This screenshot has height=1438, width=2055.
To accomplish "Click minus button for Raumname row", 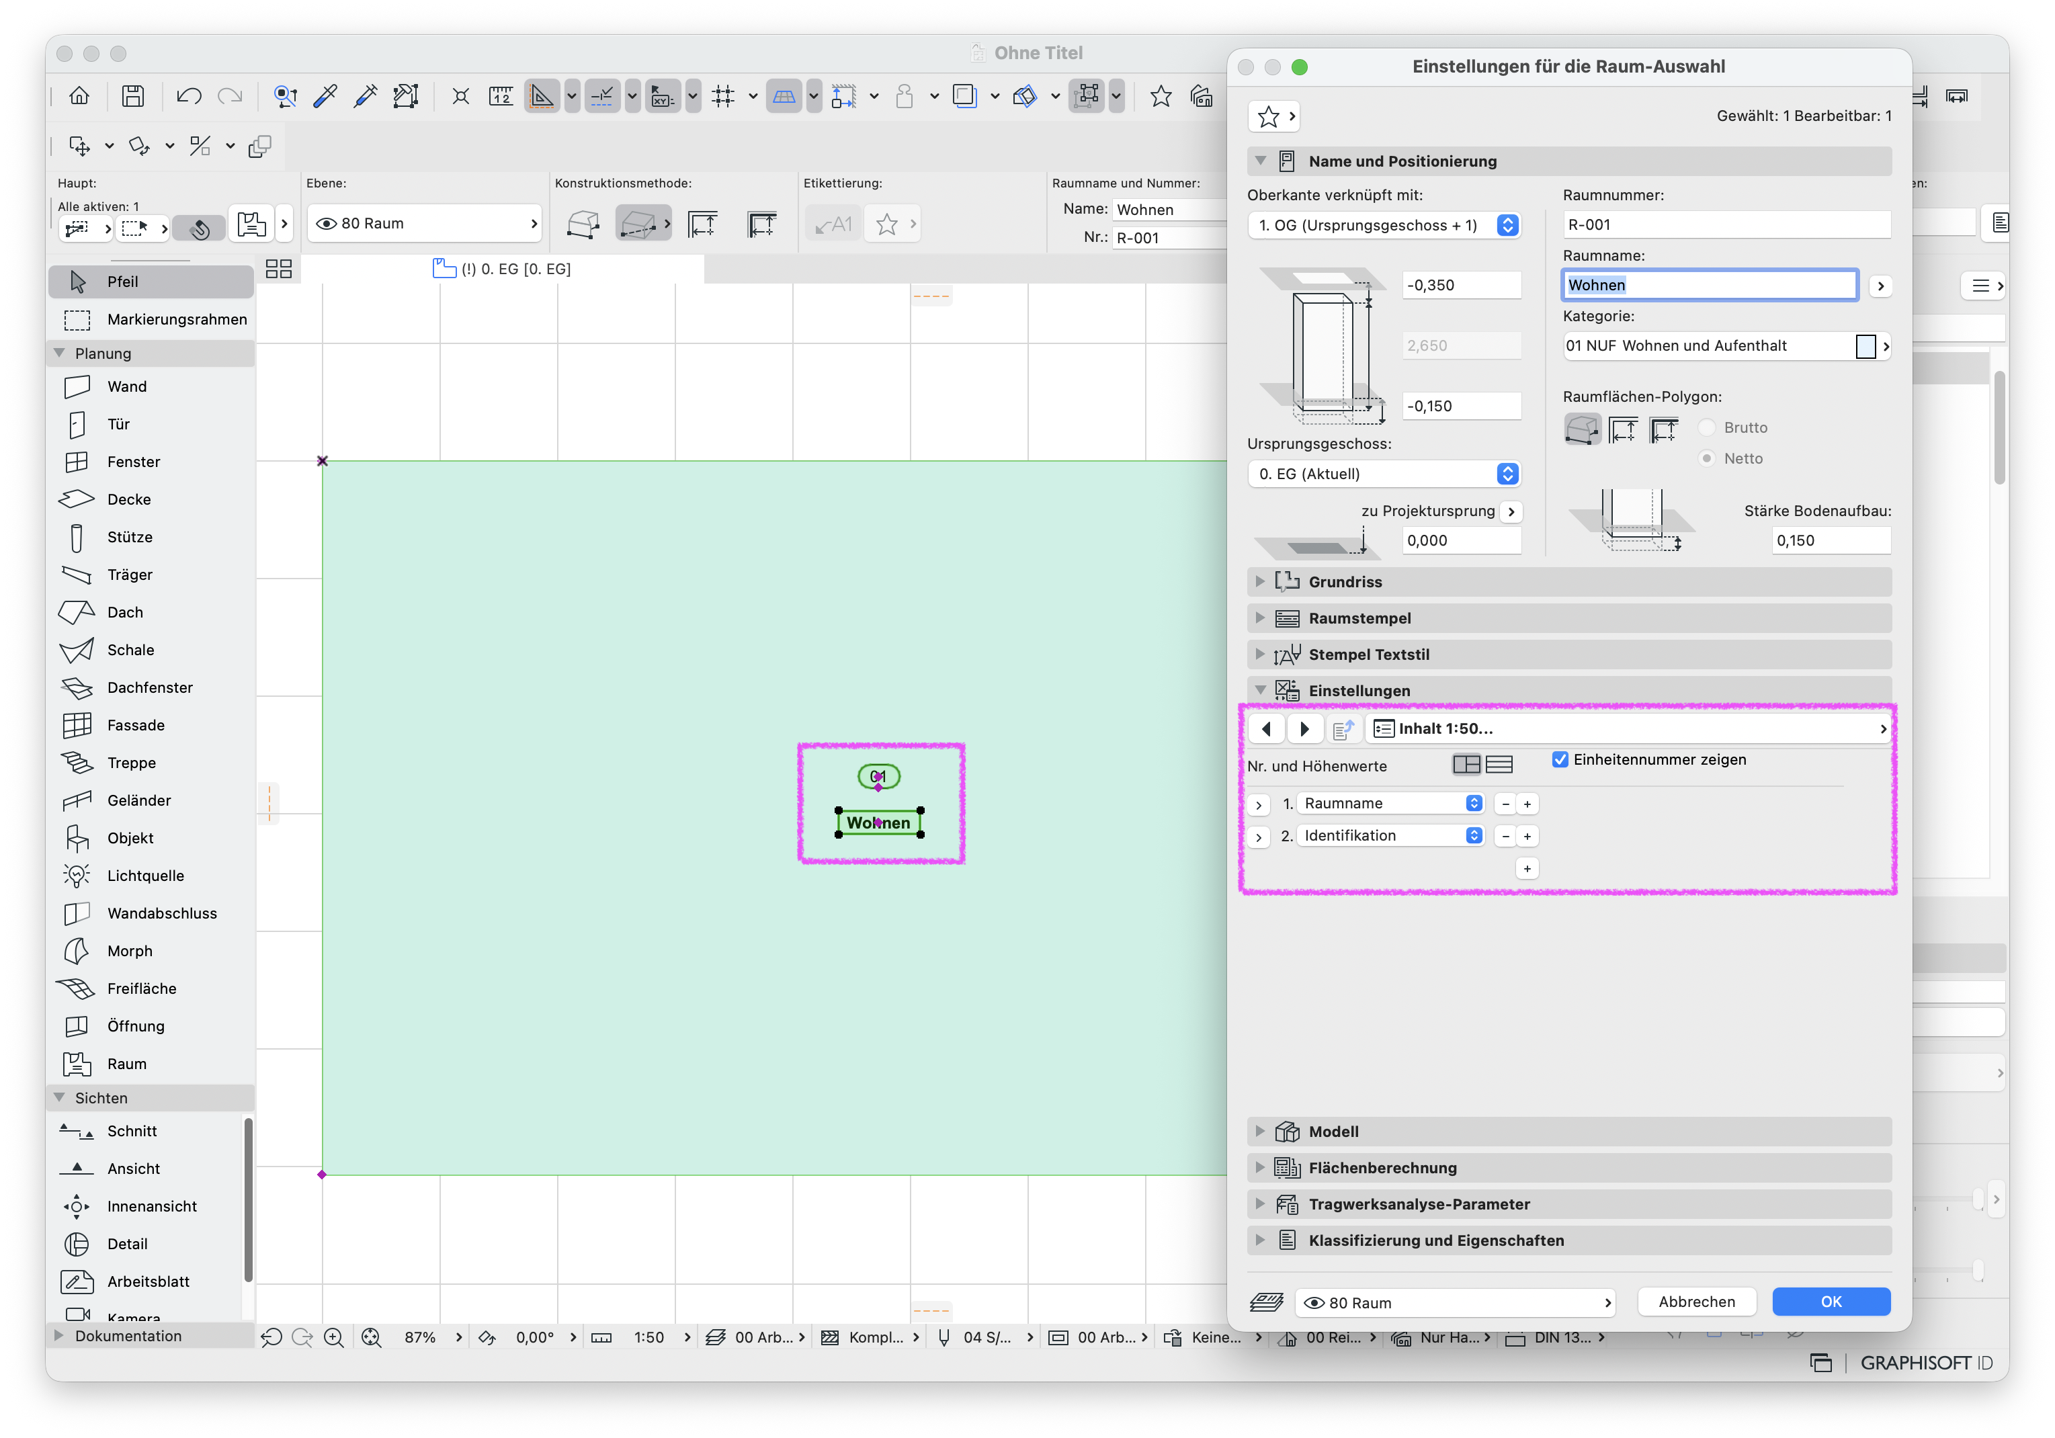I will tap(1505, 804).
